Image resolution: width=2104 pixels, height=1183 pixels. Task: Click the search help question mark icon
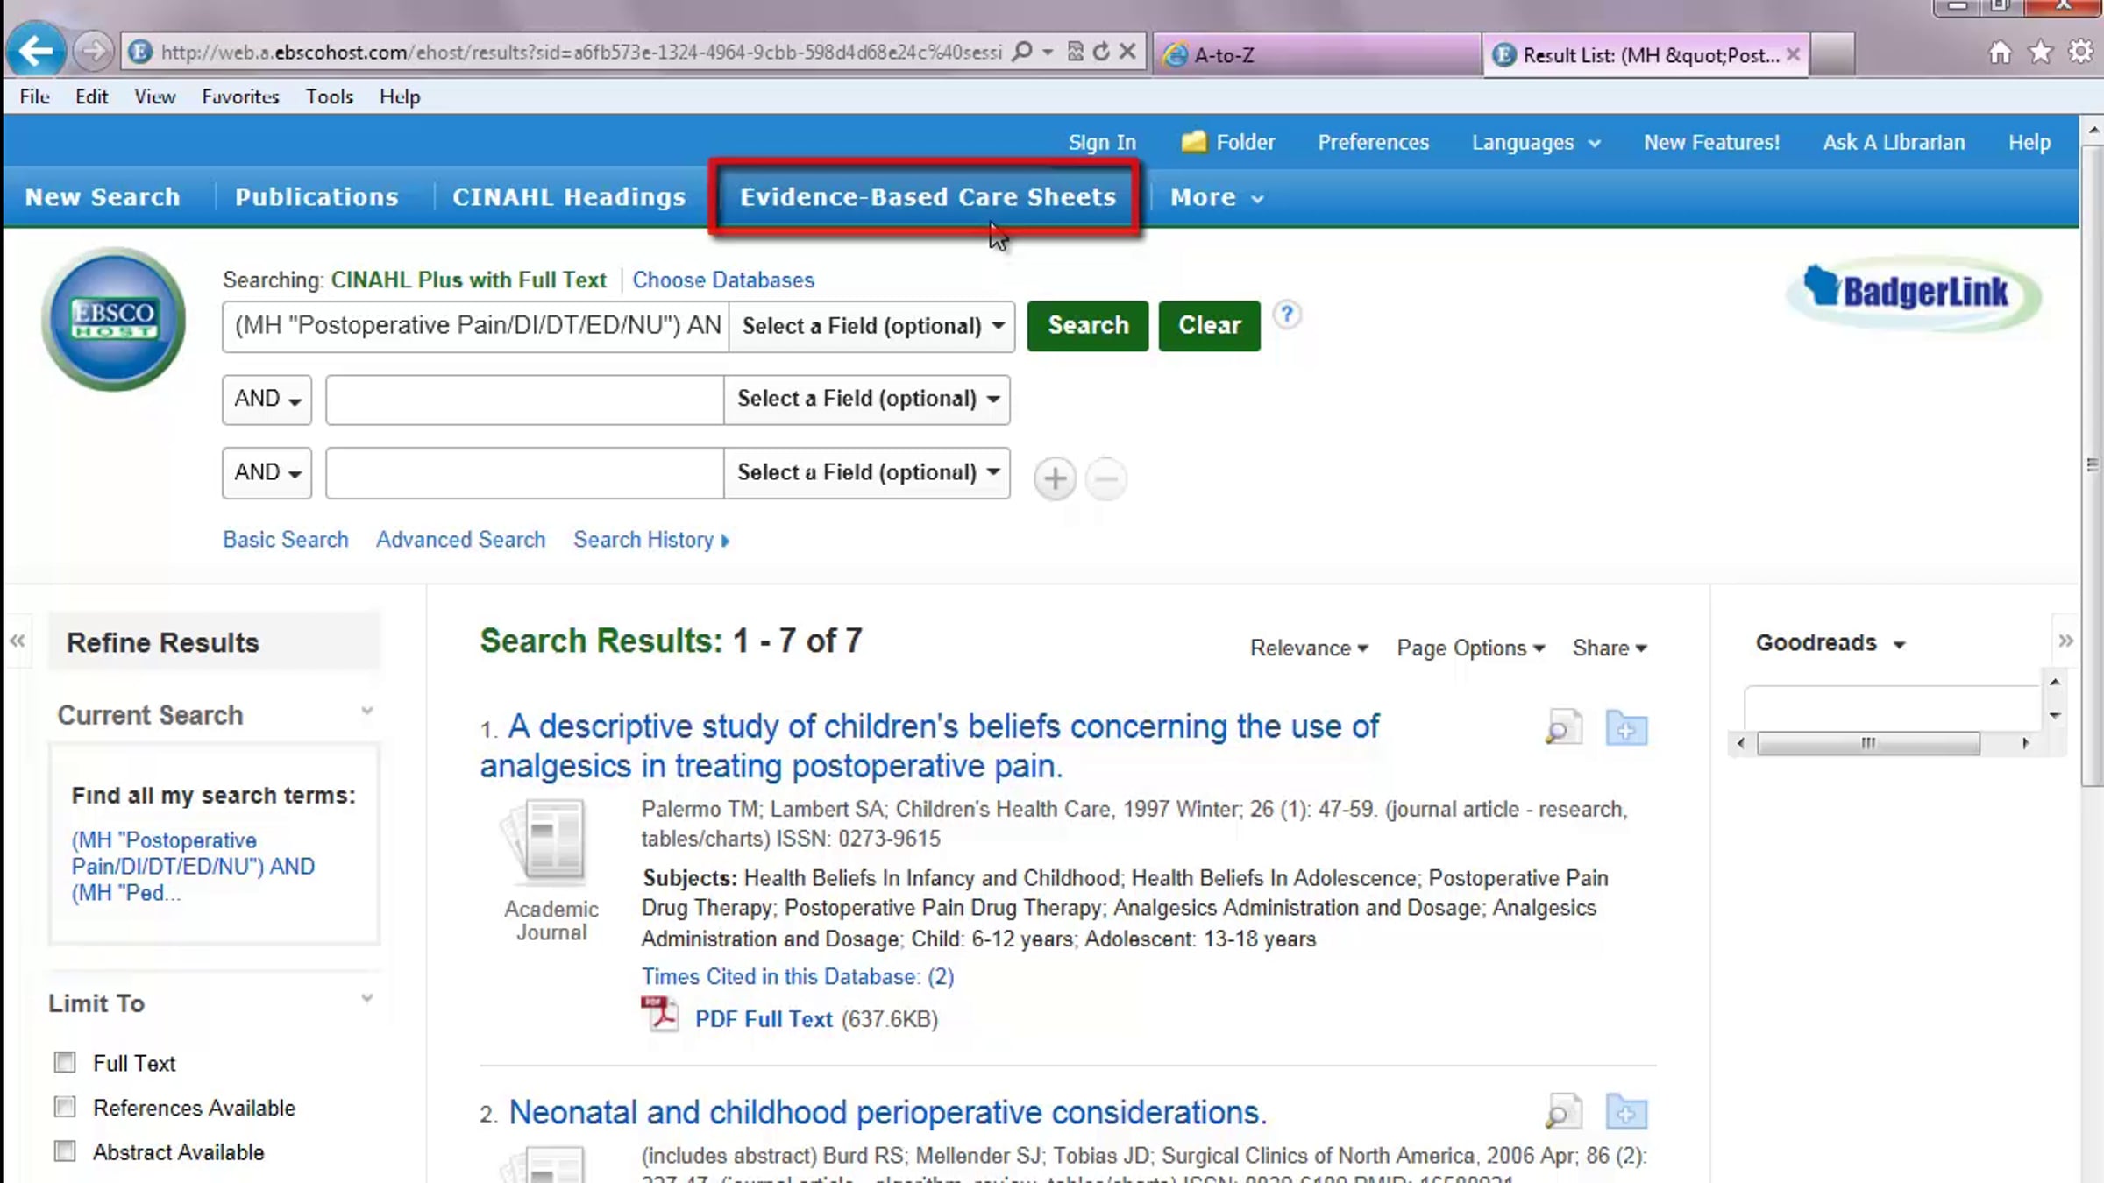tap(1286, 315)
